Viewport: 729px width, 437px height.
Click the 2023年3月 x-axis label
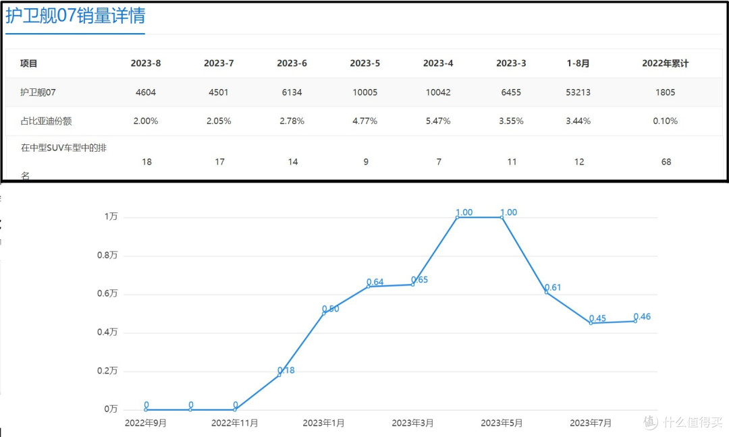[412, 423]
